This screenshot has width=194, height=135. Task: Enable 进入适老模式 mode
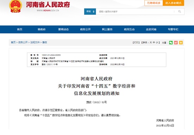[173, 3]
